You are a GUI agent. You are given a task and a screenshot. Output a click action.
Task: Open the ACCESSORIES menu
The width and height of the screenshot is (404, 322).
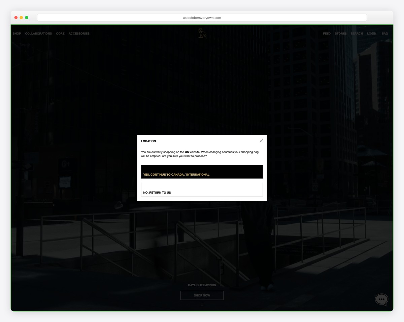coord(79,33)
